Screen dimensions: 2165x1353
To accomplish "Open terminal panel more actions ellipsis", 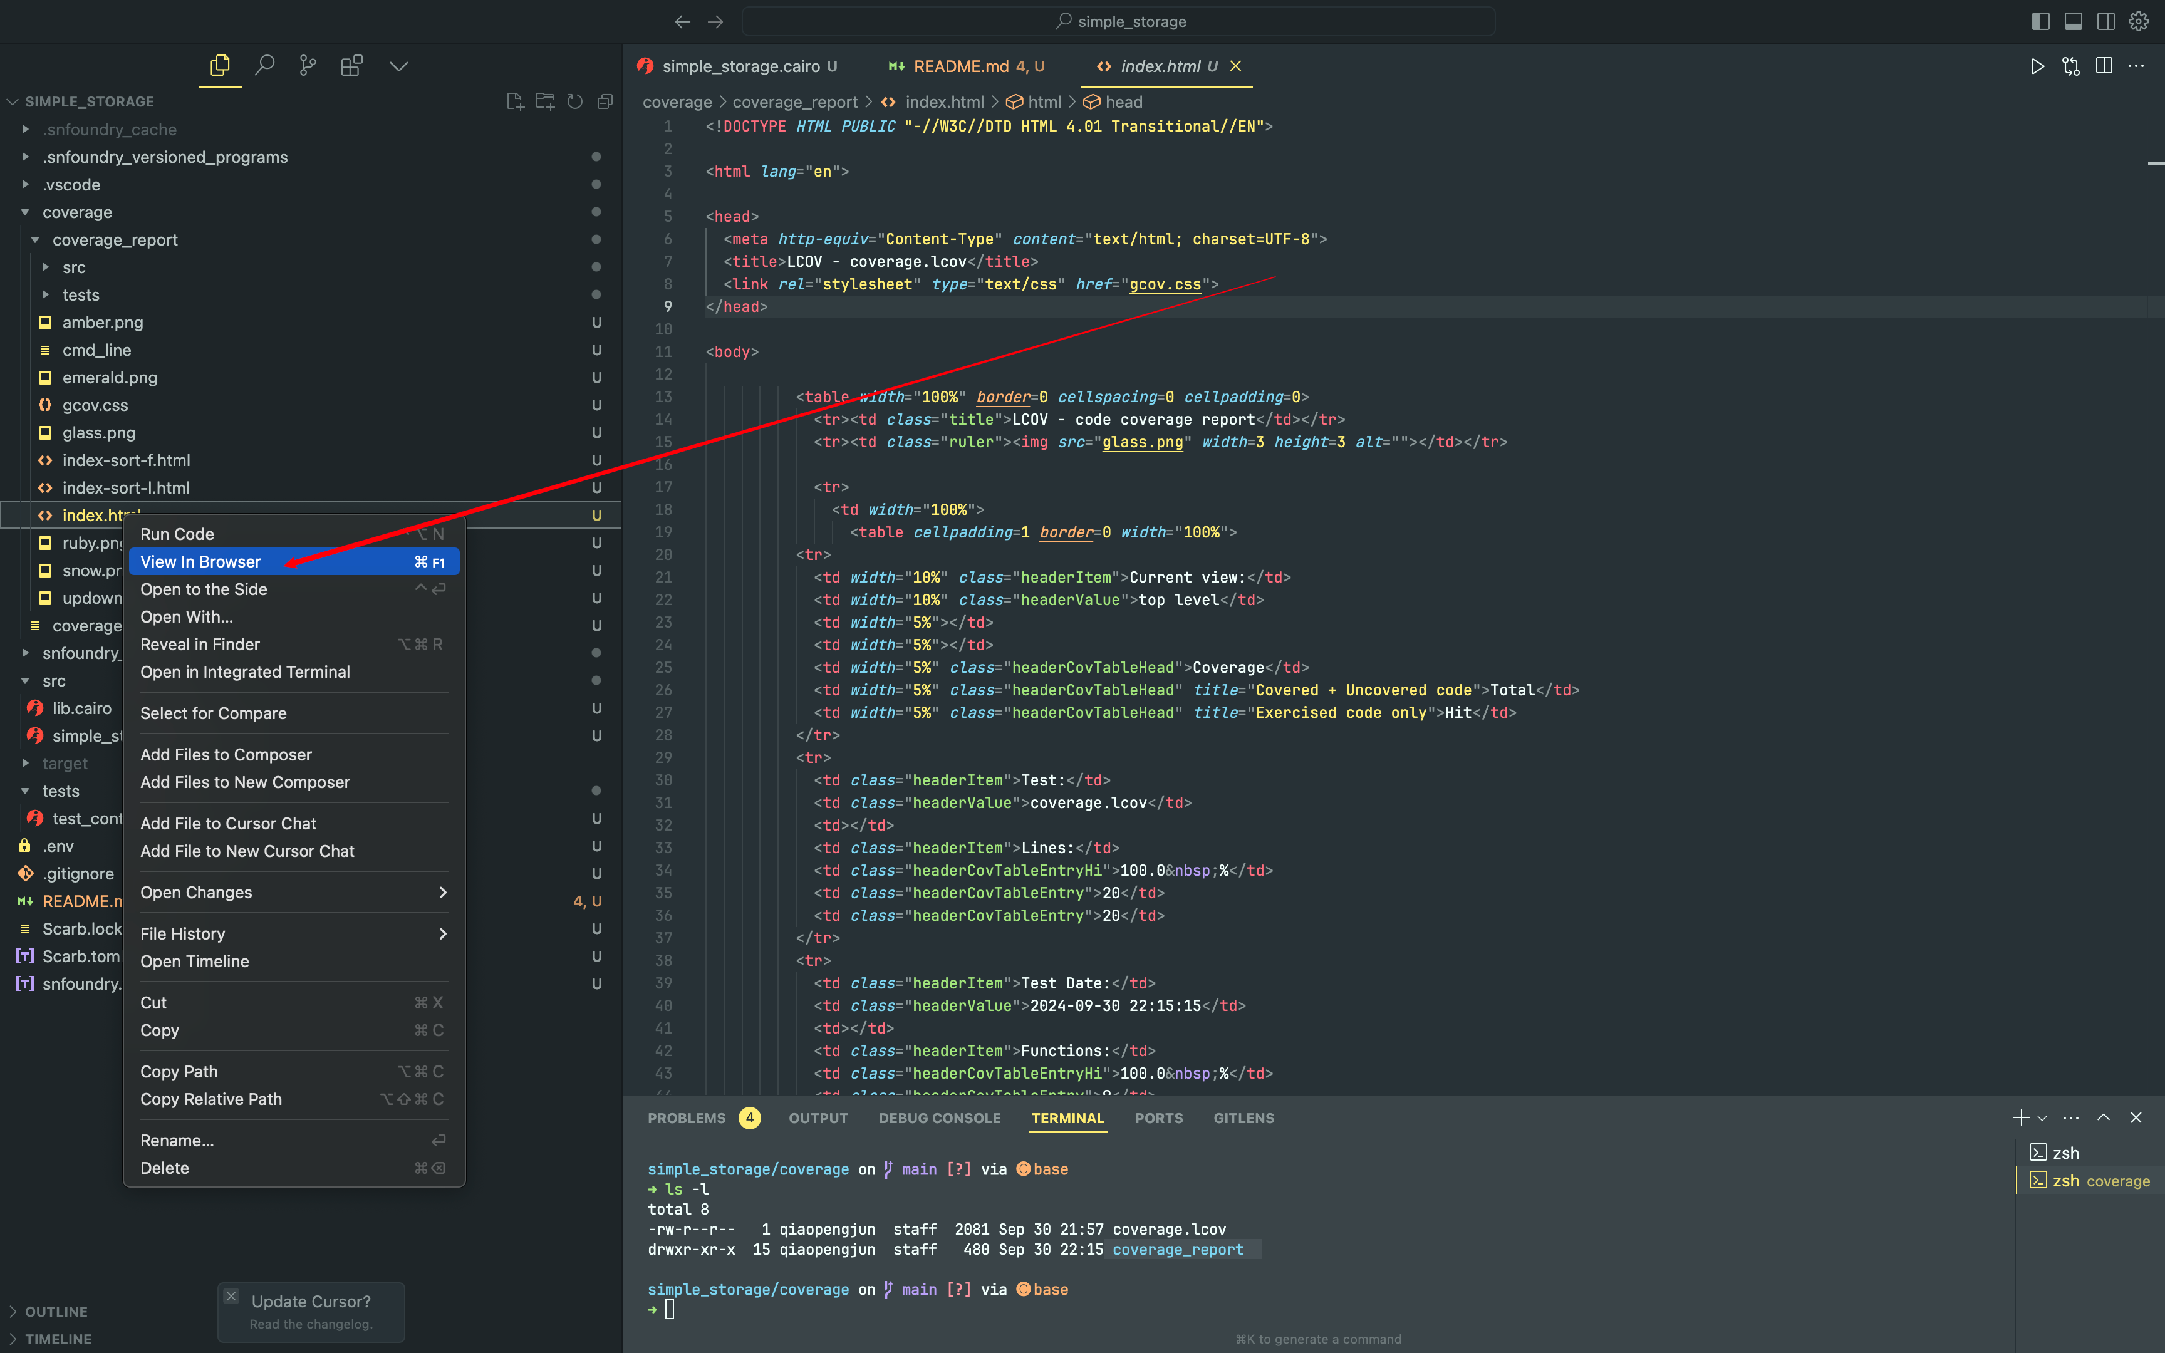I will tap(2070, 1117).
